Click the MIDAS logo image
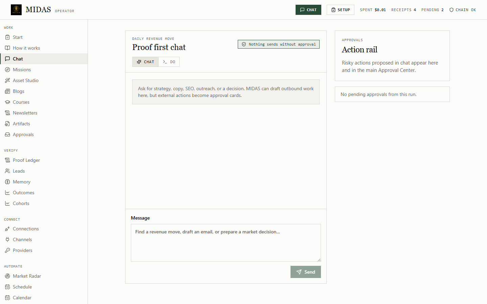 coord(16,10)
